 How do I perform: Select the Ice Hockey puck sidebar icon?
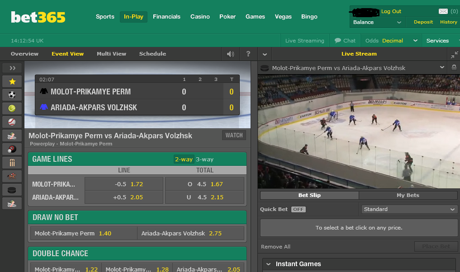(x=12, y=190)
